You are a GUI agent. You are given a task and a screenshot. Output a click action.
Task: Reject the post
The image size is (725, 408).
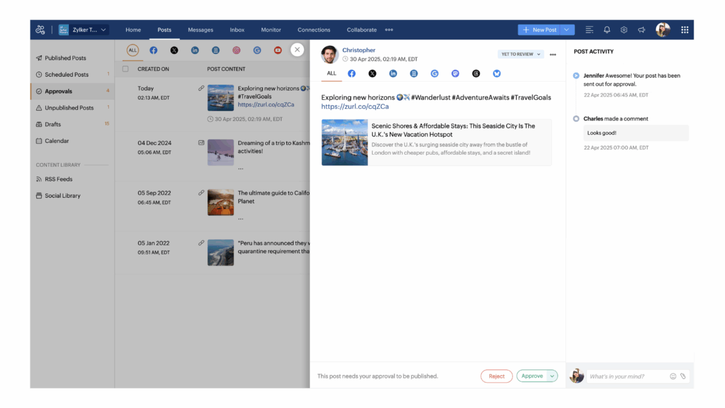(497, 376)
